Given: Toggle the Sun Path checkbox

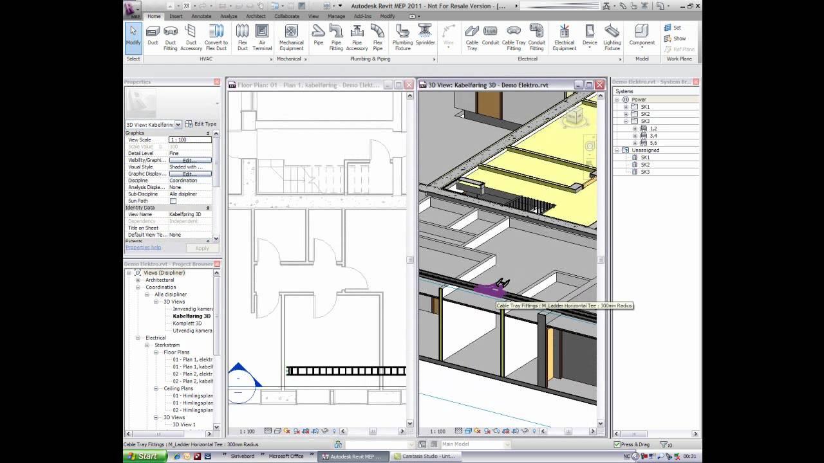Looking at the screenshot, I should 173,201.
